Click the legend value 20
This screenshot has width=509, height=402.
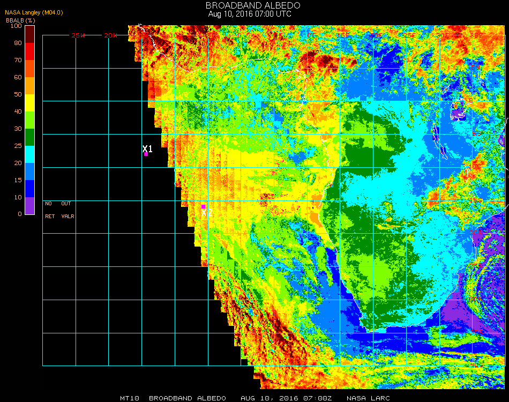18,163
